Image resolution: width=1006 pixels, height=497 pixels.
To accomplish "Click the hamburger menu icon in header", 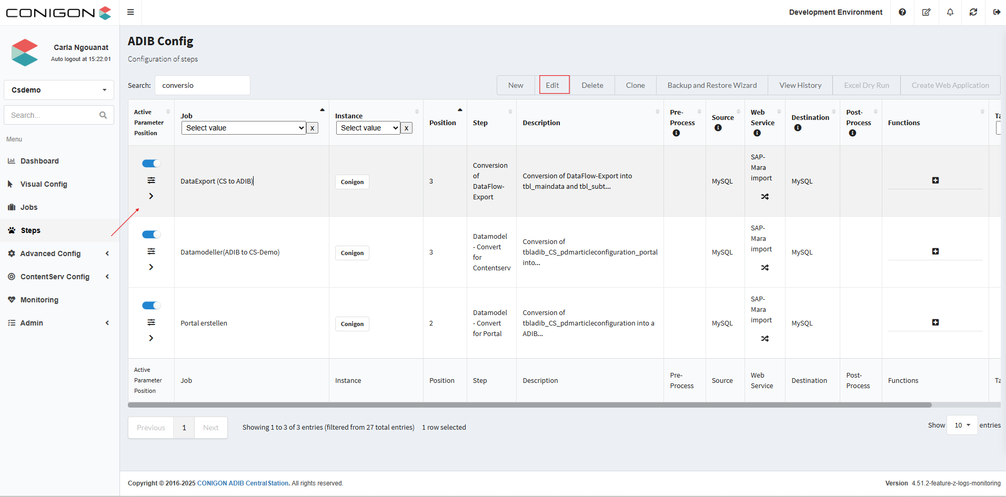I will 130,12.
